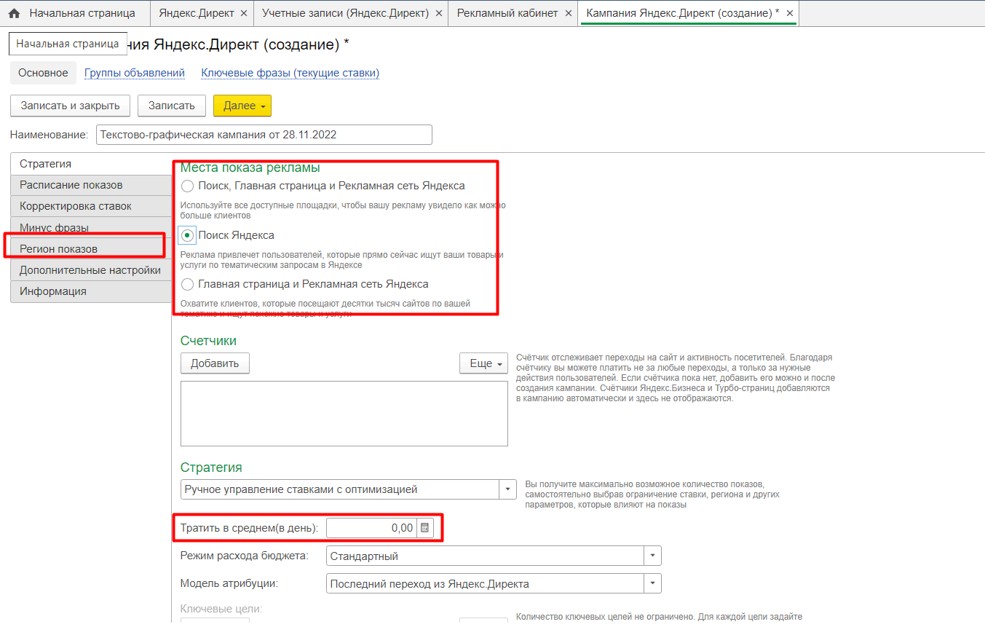Open Ключевые фразы (текущие ставки) link

(x=290, y=73)
